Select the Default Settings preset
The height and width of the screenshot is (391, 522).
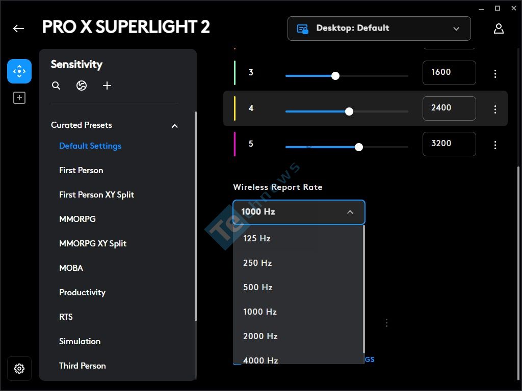coord(90,146)
